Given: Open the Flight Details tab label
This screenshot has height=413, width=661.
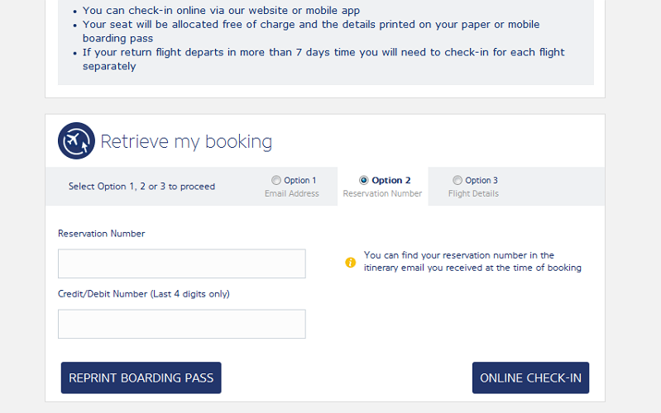Looking at the screenshot, I should point(473,194).
